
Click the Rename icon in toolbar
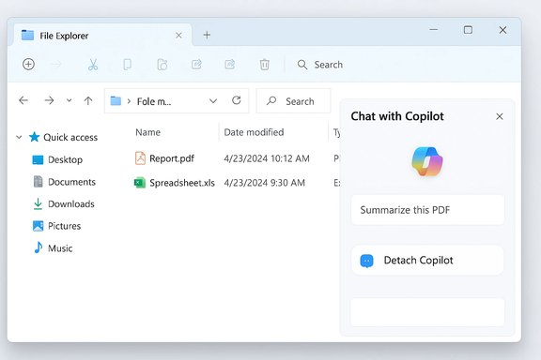[196, 65]
